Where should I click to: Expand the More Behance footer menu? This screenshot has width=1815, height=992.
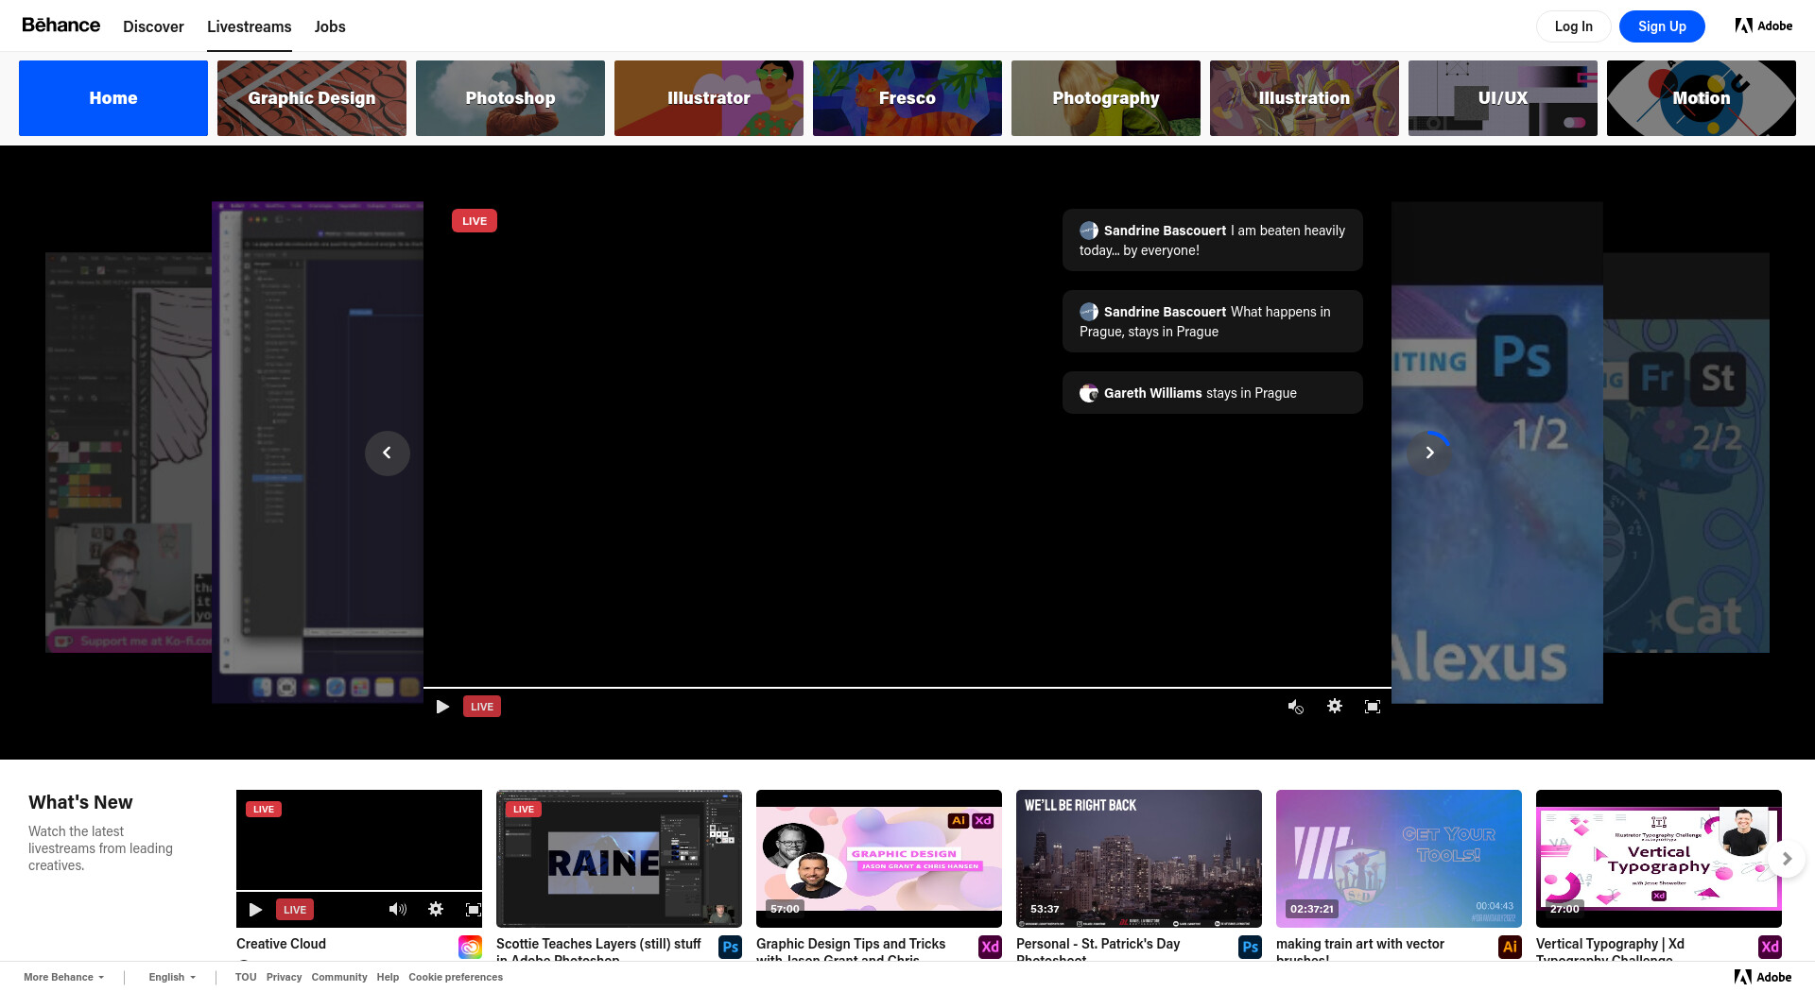pyautogui.click(x=63, y=977)
